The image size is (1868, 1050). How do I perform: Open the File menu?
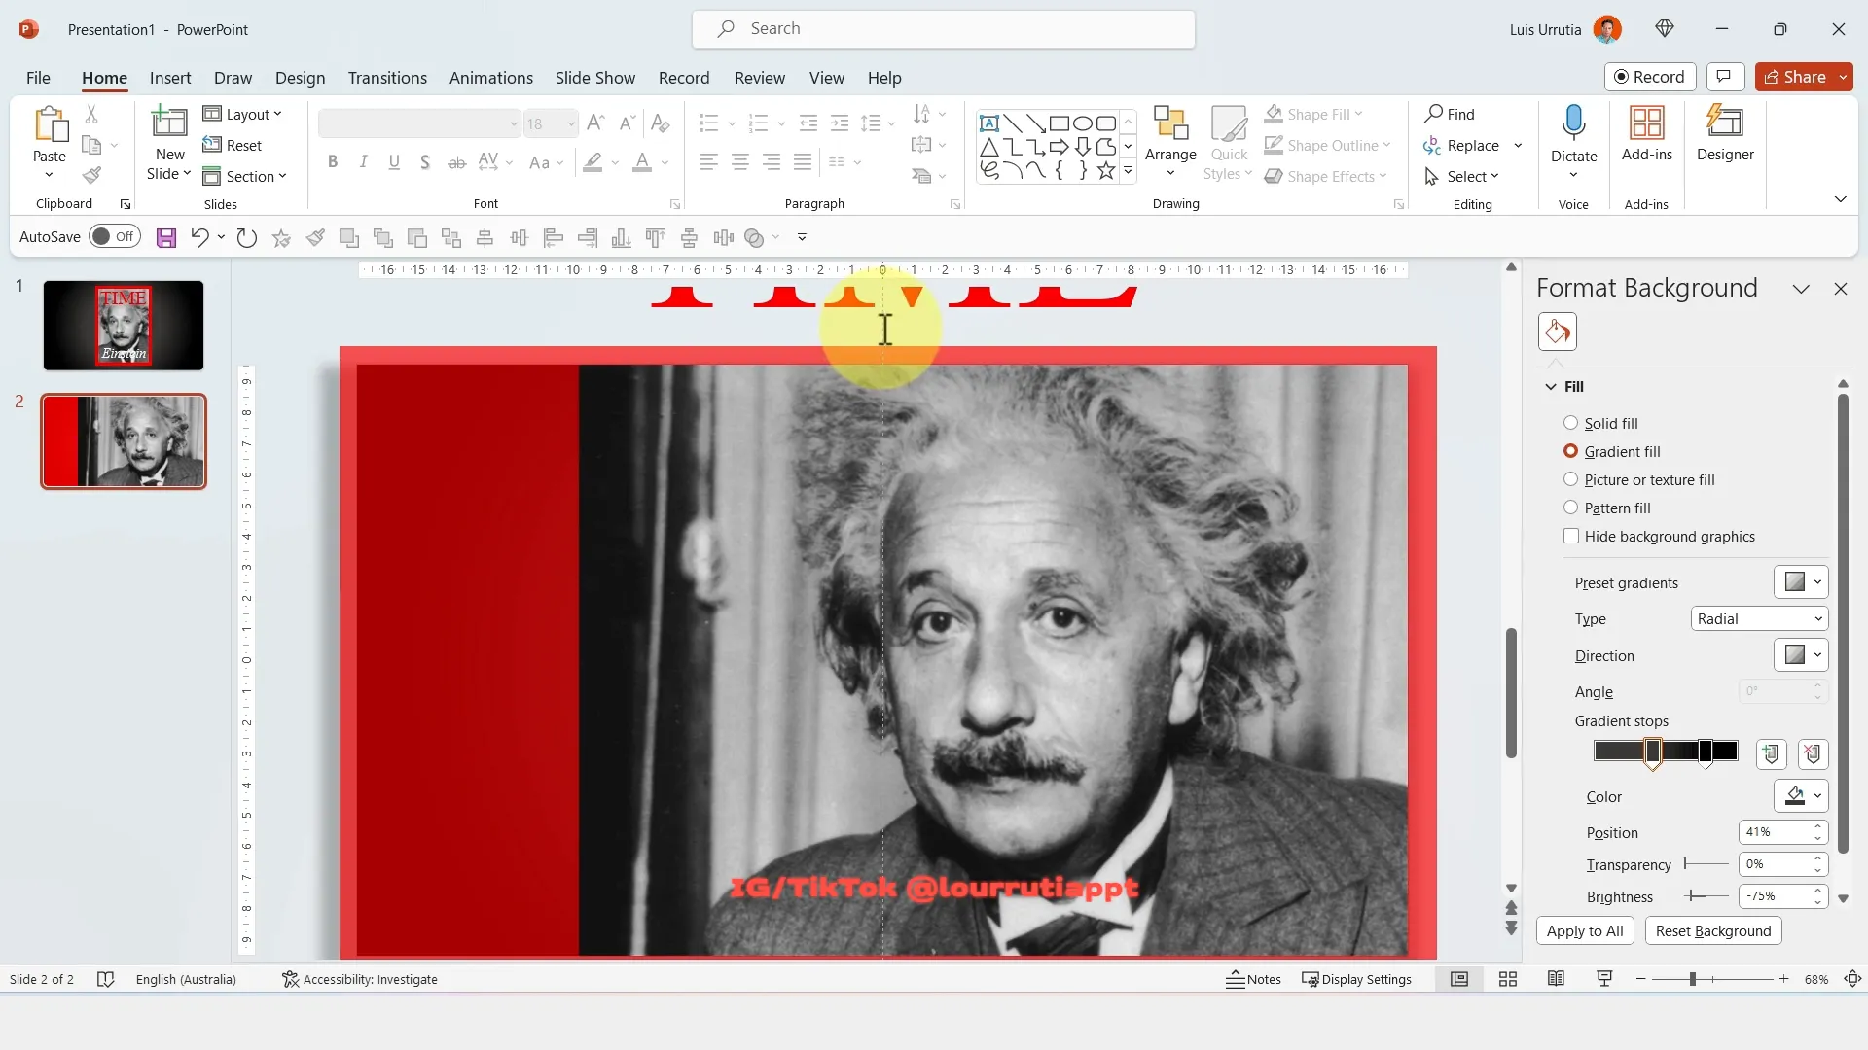pyautogui.click(x=38, y=78)
